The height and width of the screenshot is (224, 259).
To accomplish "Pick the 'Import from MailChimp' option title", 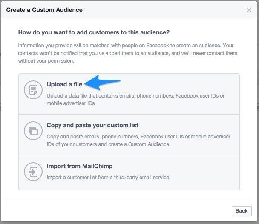I will (x=80, y=166).
